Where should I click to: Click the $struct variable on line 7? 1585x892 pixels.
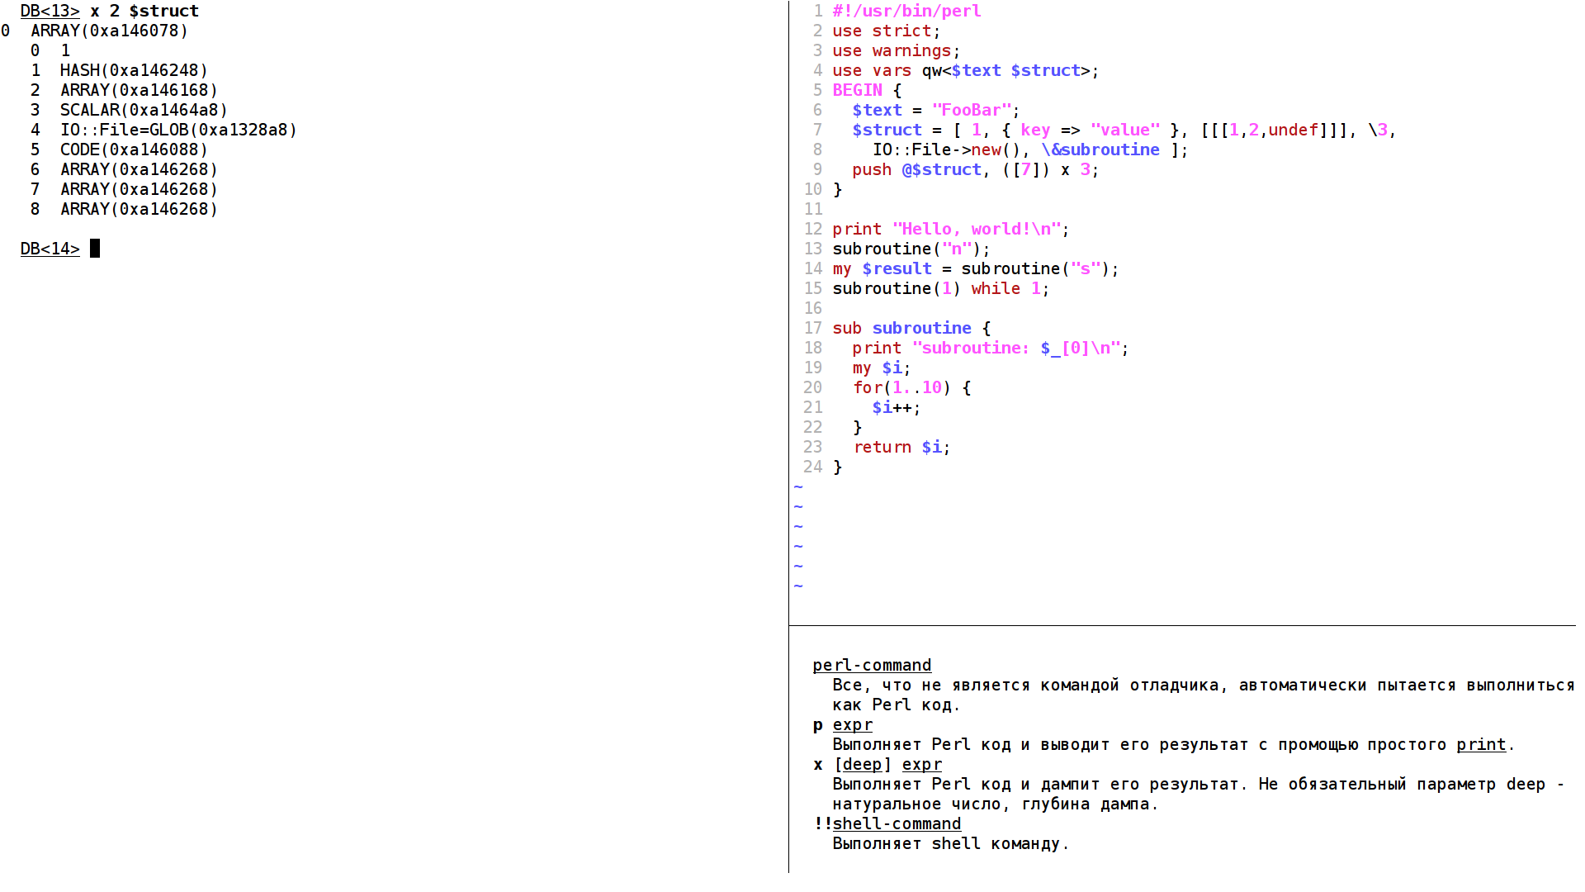pyautogui.click(x=887, y=130)
